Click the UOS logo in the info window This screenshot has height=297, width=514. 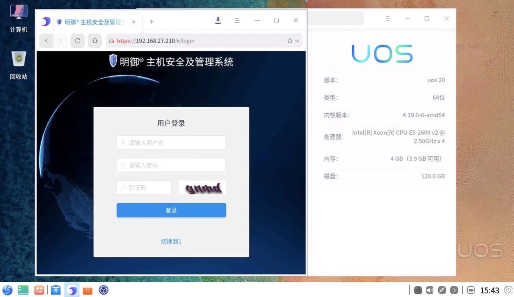pyautogui.click(x=382, y=53)
